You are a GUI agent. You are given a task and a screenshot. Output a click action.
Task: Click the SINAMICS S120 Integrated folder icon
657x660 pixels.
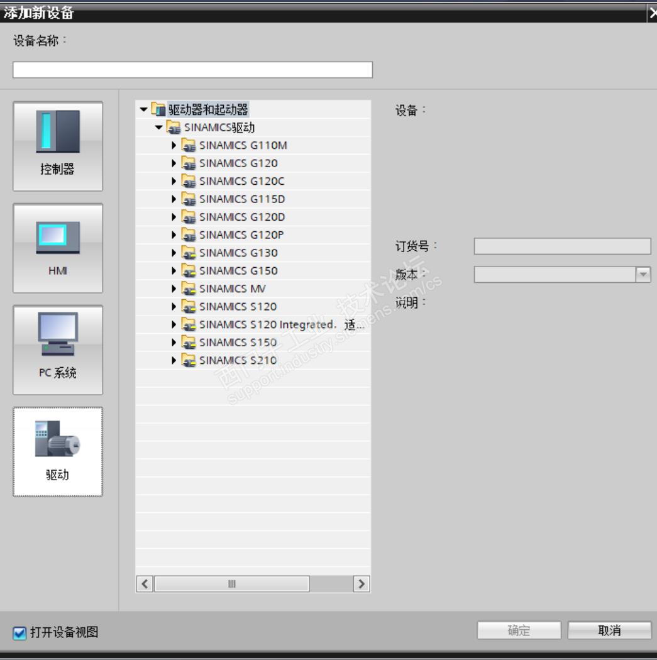point(189,324)
